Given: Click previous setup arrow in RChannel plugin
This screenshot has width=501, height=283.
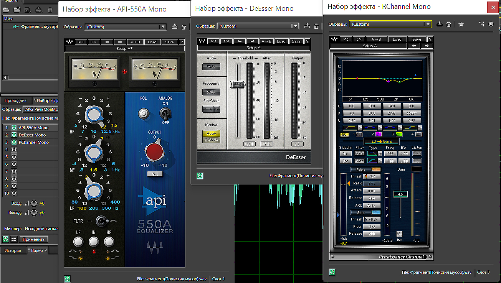Looking at the screenshot, I should click(x=413, y=46).
